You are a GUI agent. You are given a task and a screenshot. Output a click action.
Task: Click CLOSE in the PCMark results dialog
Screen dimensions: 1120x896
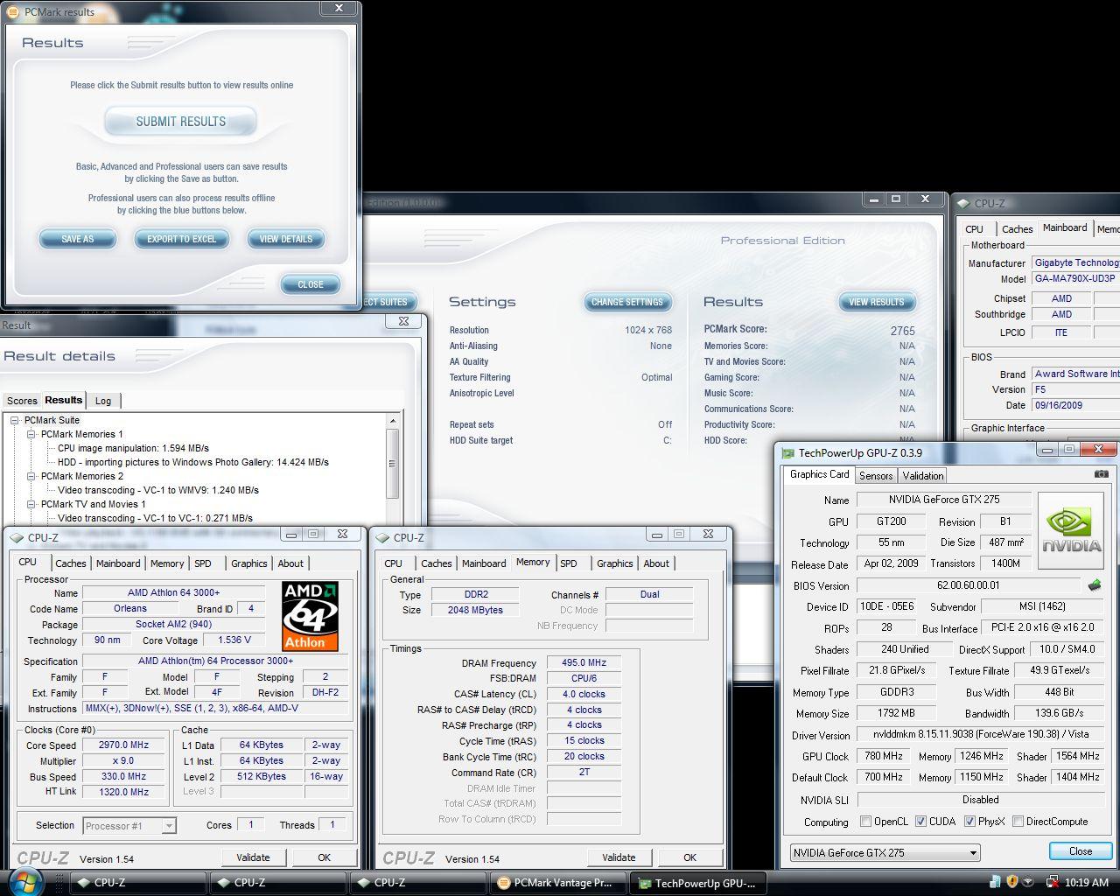point(311,284)
